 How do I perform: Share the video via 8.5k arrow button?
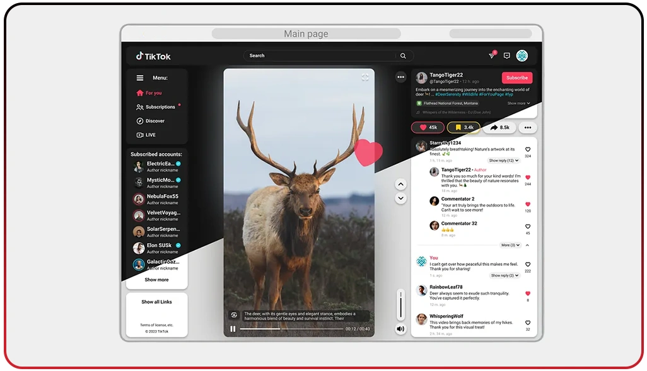tap(499, 127)
